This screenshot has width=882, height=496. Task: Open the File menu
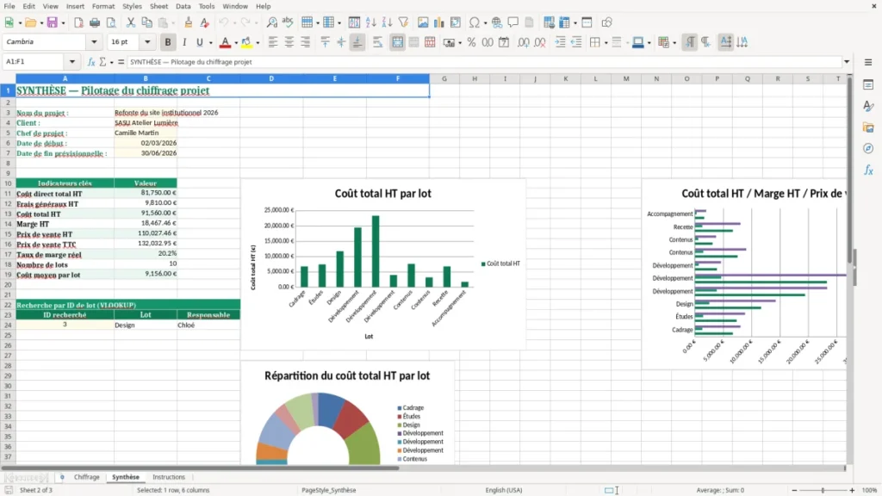pos(9,6)
